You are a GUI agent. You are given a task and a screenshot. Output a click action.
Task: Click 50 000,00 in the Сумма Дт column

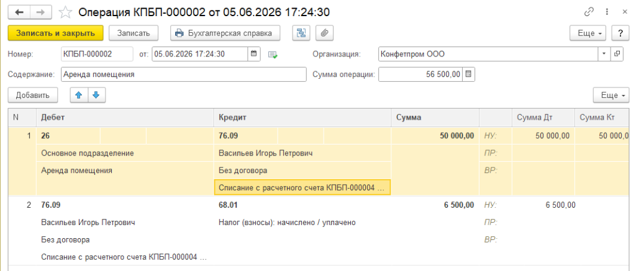click(x=543, y=136)
